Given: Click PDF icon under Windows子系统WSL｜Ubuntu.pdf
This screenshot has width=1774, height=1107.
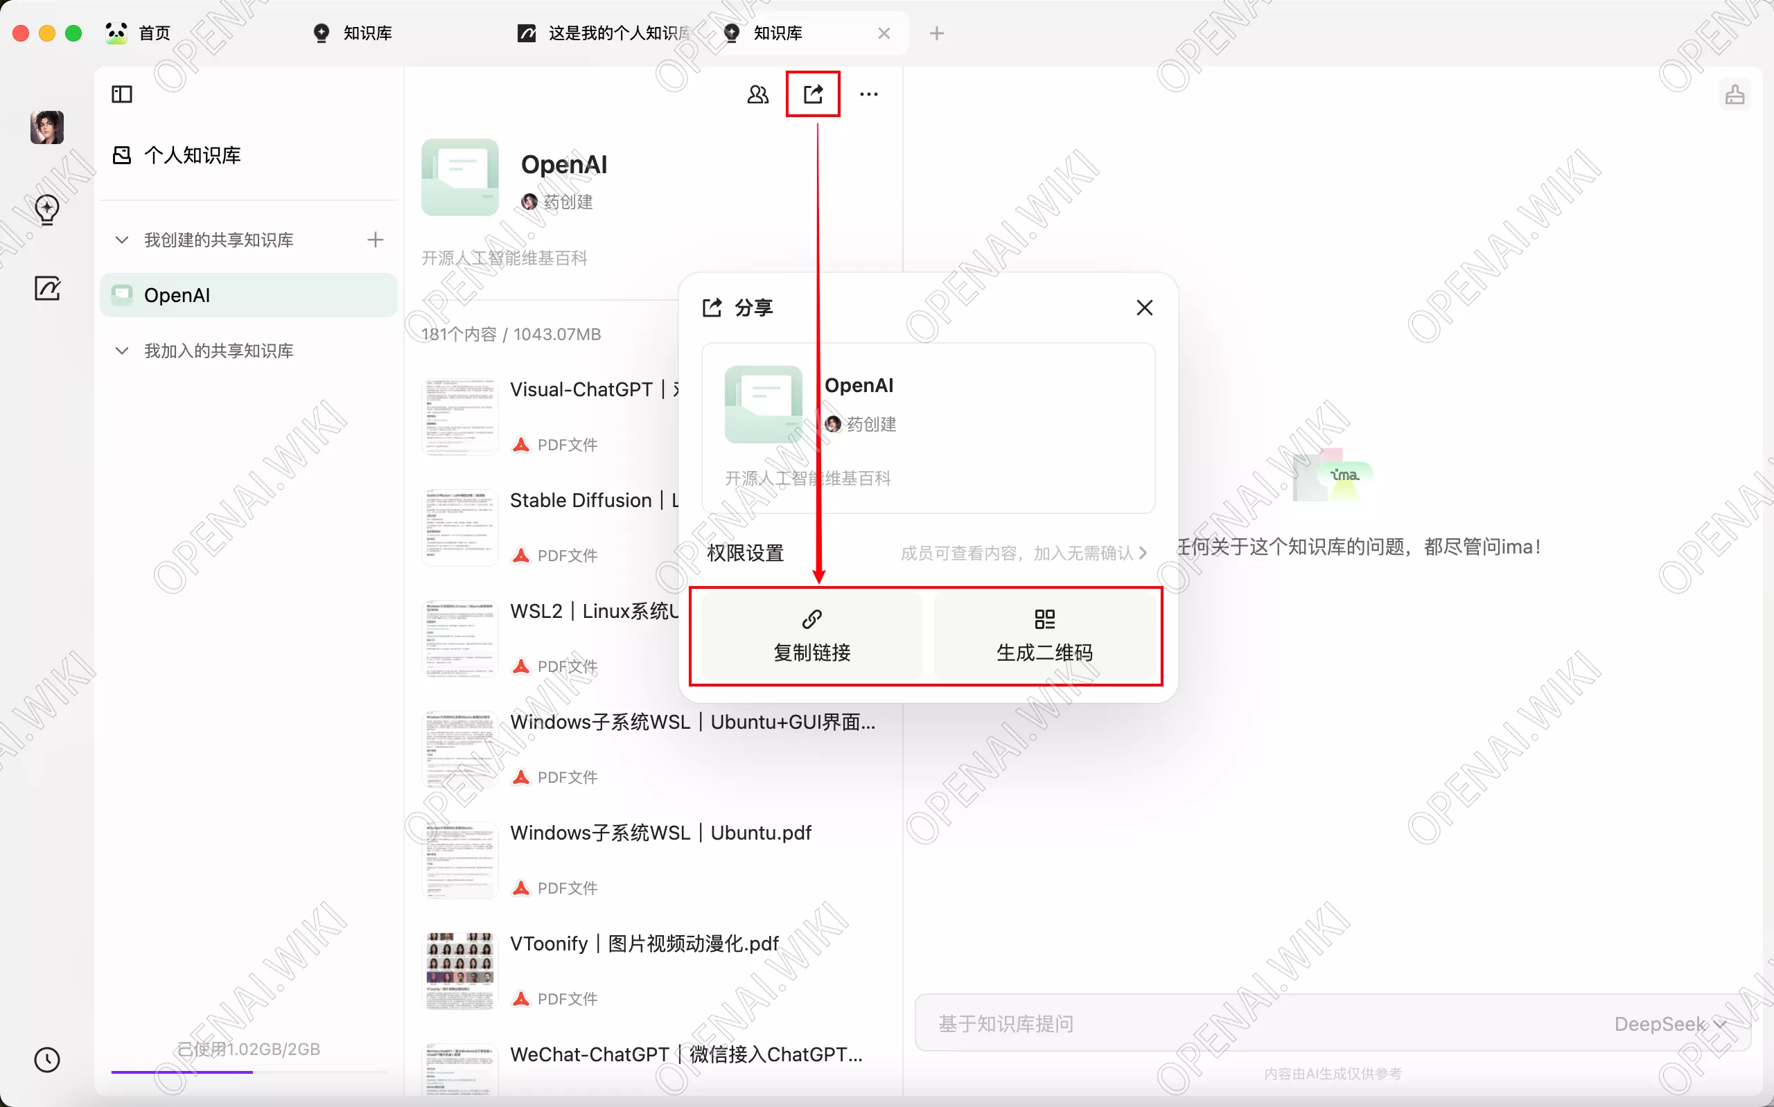Looking at the screenshot, I should pos(520,888).
